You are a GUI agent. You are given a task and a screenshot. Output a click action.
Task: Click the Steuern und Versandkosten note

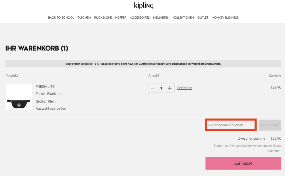coord(247,148)
